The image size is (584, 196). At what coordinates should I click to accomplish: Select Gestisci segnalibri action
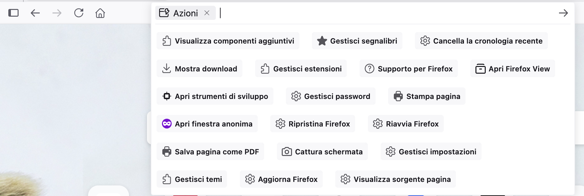coord(357,41)
